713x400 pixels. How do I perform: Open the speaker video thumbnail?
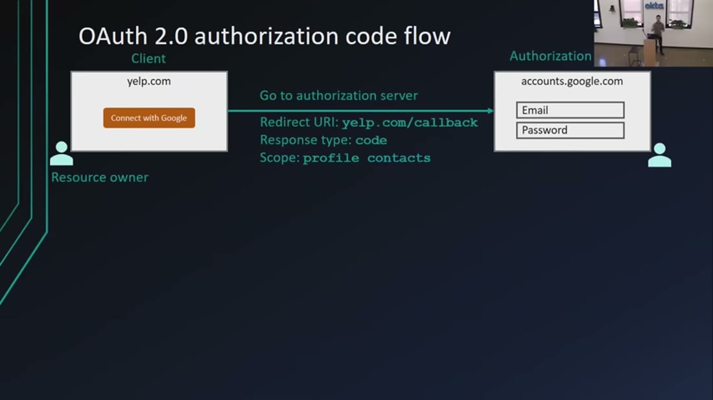tap(653, 33)
